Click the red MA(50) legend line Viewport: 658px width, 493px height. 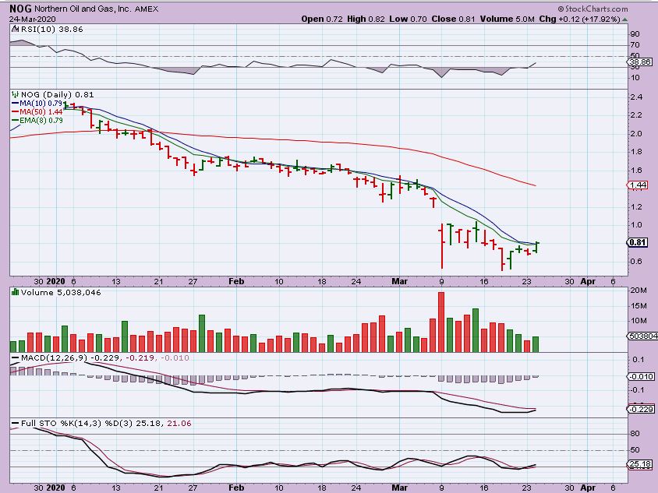tap(15, 112)
